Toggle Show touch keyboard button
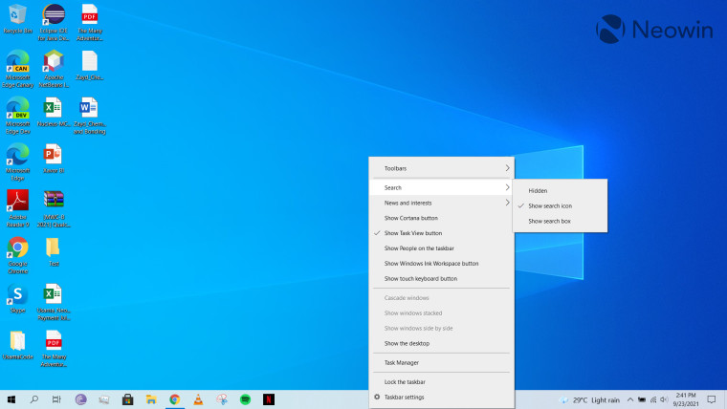This screenshot has width=727, height=409. click(x=441, y=279)
